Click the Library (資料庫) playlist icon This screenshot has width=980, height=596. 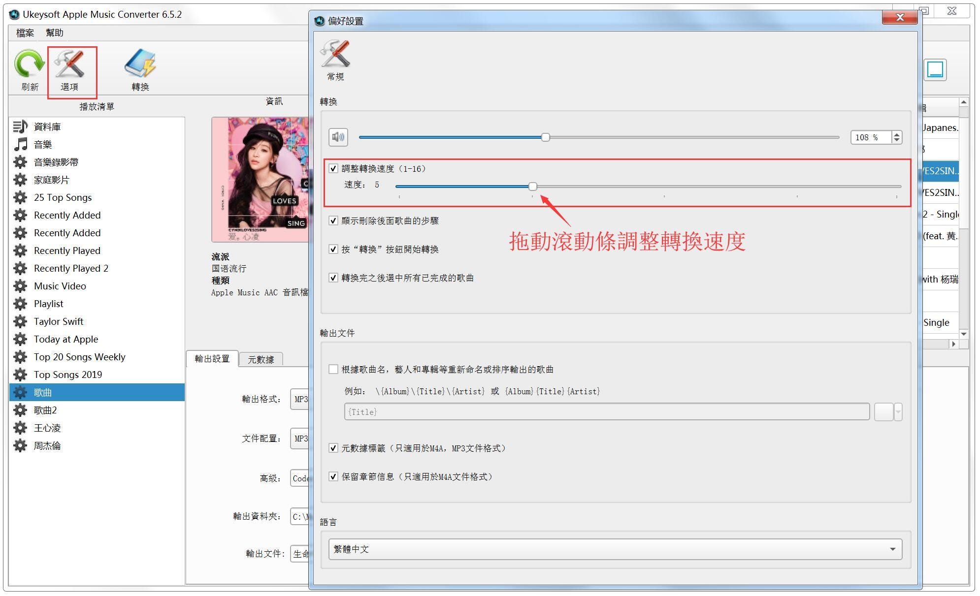coord(20,126)
